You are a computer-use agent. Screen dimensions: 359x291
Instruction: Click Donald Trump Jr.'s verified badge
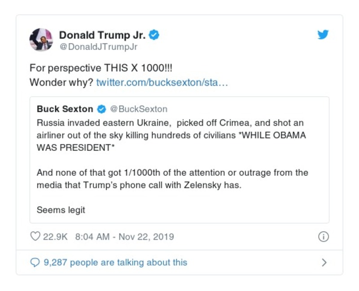tap(154, 35)
